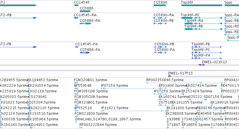Image resolution: width=239 pixels, height=129 pixels.
Task: Select the SppL gene label
Action: coord(229,3)
